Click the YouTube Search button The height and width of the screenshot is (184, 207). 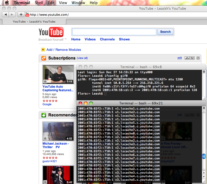[165, 32]
